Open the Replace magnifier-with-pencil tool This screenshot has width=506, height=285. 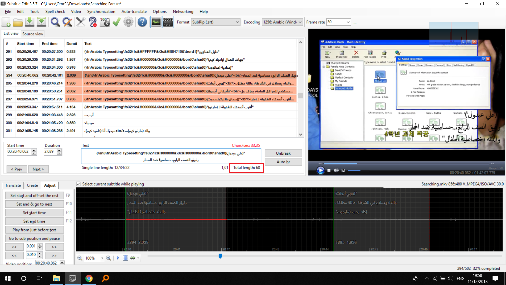pyautogui.click(x=67, y=22)
